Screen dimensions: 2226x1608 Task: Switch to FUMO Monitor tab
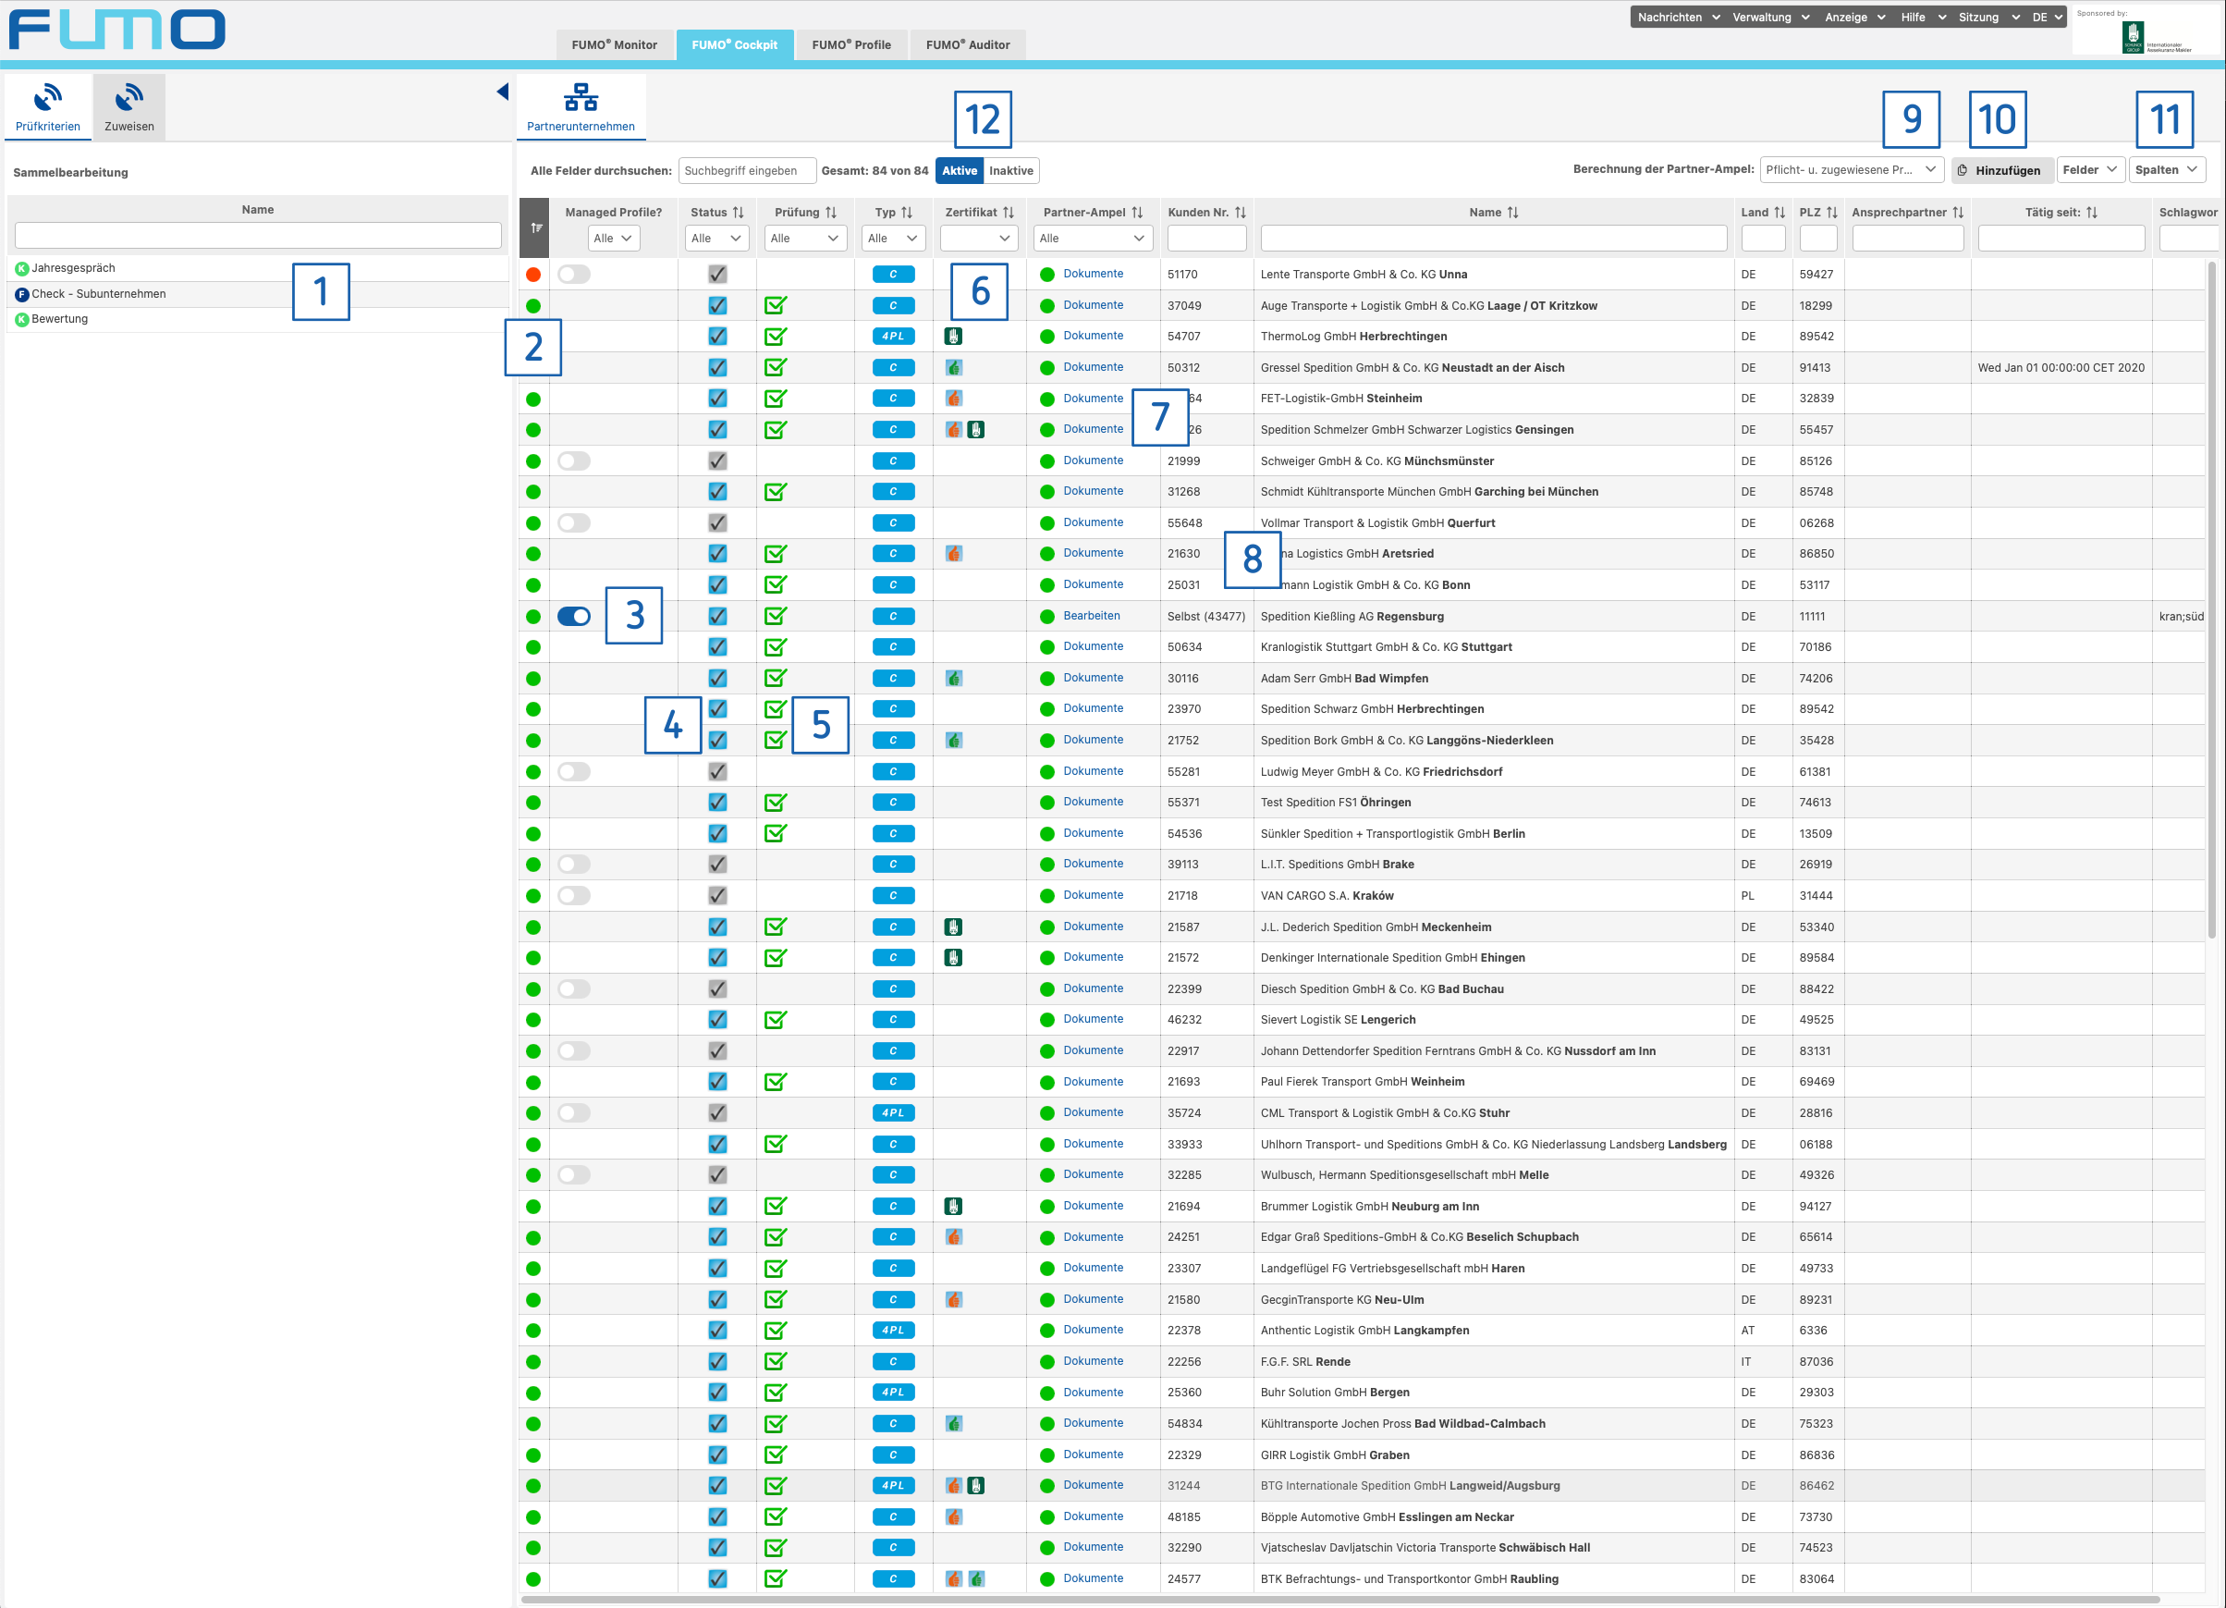point(615,44)
